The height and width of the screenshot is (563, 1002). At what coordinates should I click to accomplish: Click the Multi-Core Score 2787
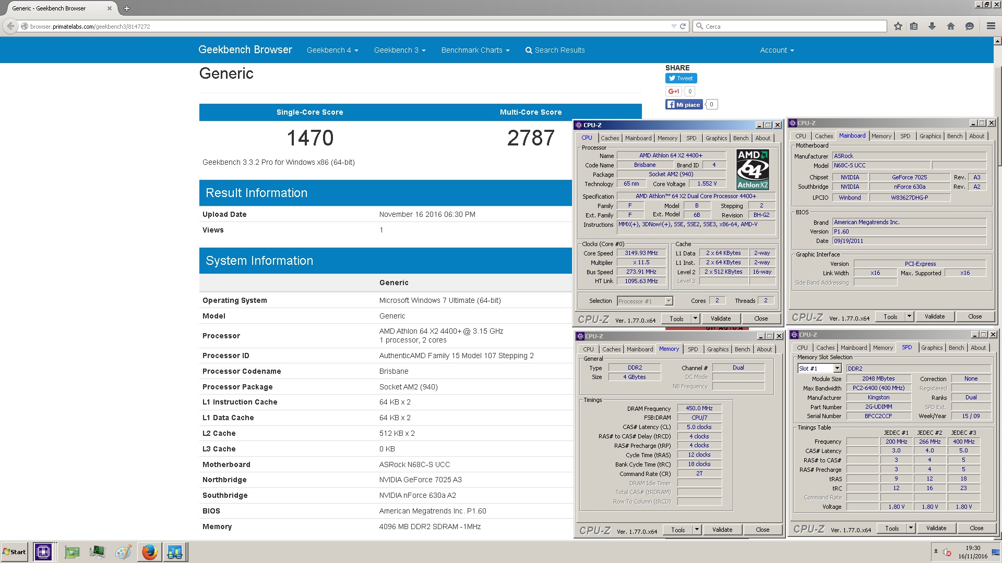coord(531,138)
